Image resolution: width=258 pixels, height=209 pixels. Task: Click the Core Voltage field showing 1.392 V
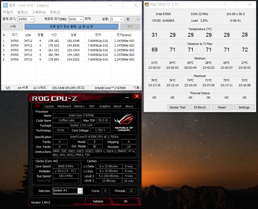point(100,130)
